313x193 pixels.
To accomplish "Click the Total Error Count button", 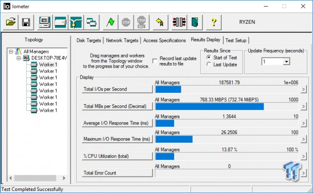I will (x=117, y=173).
